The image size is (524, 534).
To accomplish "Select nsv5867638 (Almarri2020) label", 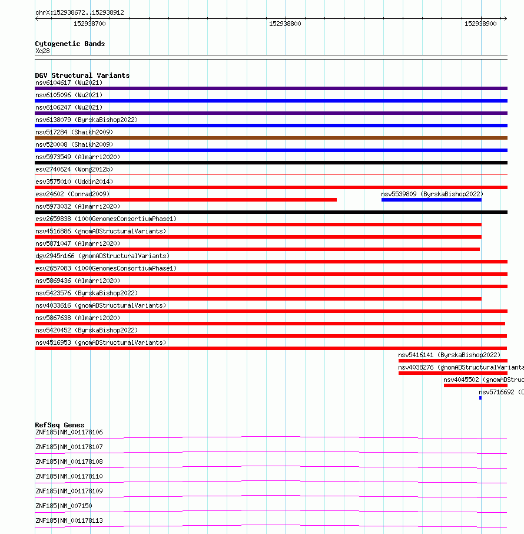I will 78,318.
